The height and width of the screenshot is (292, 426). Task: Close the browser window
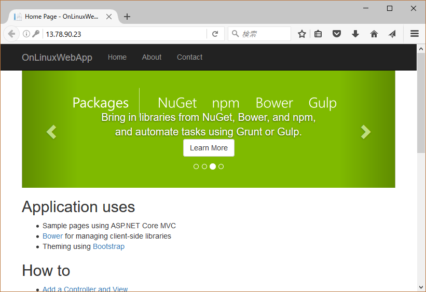point(414,8)
